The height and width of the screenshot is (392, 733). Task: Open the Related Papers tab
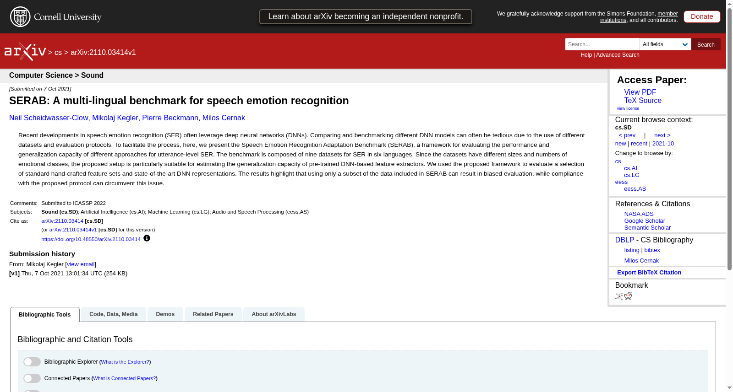point(213,314)
